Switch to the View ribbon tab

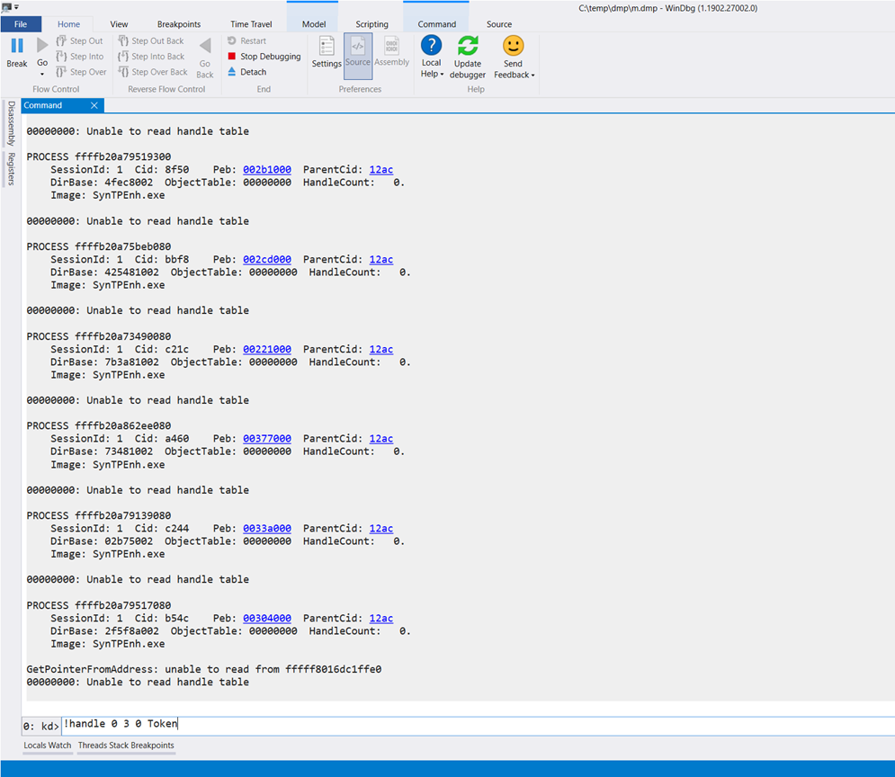click(119, 24)
